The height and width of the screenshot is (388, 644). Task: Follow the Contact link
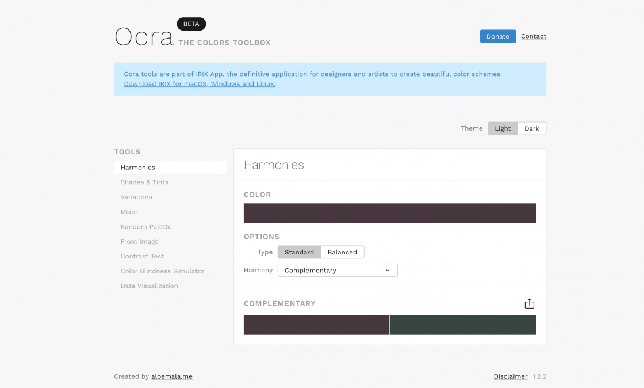pos(534,36)
